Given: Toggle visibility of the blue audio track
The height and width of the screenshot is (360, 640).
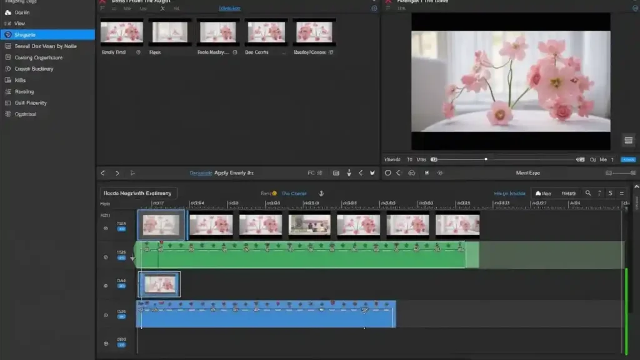Looking at the screenshot, I should click(106, 316).
